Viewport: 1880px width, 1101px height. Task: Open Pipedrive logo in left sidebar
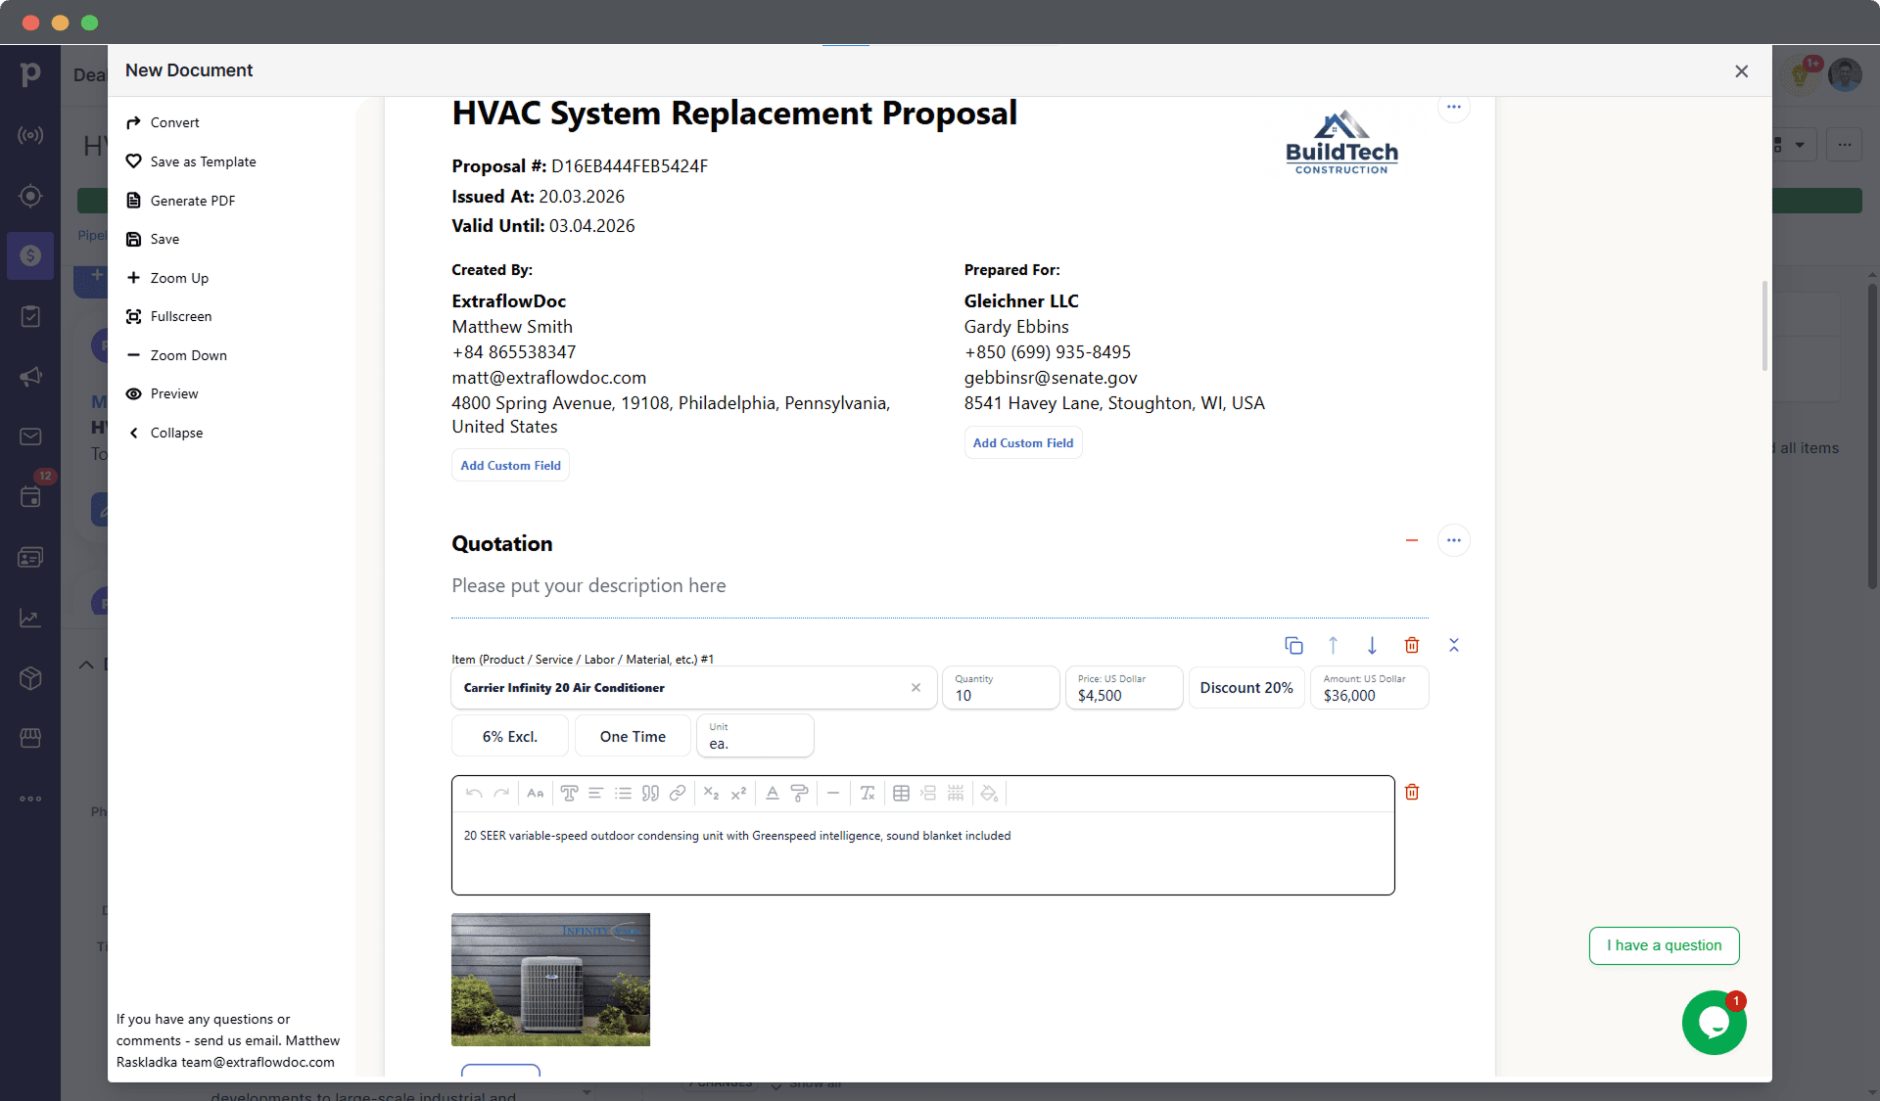click(30, 73)
